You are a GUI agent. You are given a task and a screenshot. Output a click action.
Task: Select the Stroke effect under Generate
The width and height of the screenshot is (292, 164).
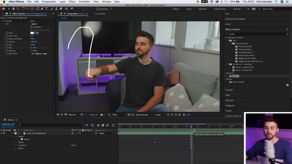tap(235, 76)
